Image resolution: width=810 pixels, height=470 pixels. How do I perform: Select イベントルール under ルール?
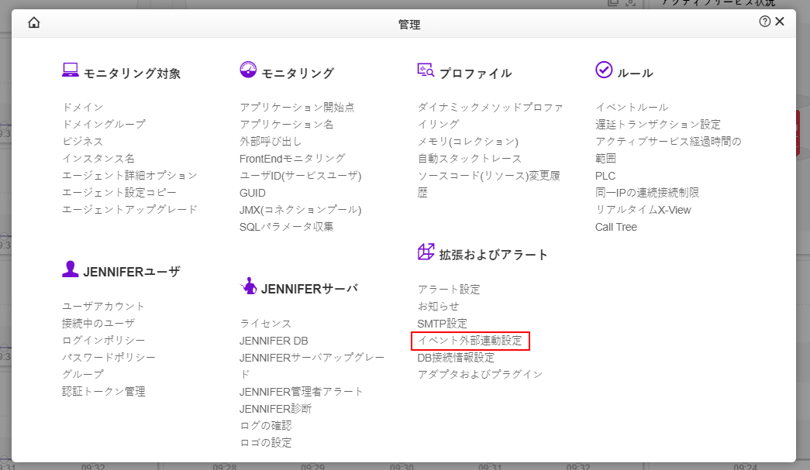(x=632, y=107)
